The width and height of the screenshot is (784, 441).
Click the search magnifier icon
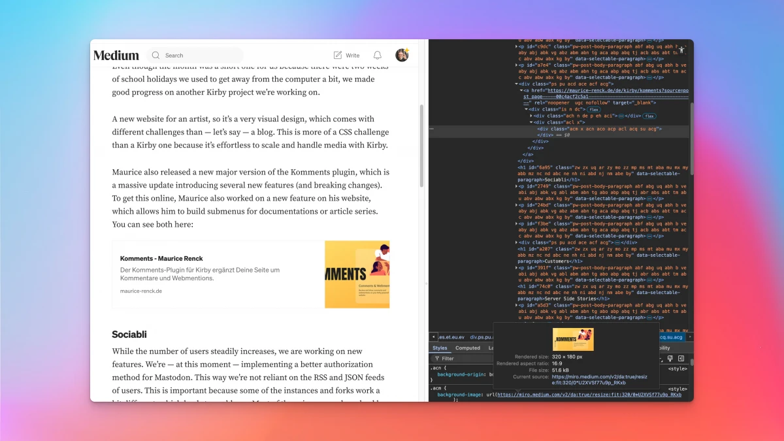155,56
